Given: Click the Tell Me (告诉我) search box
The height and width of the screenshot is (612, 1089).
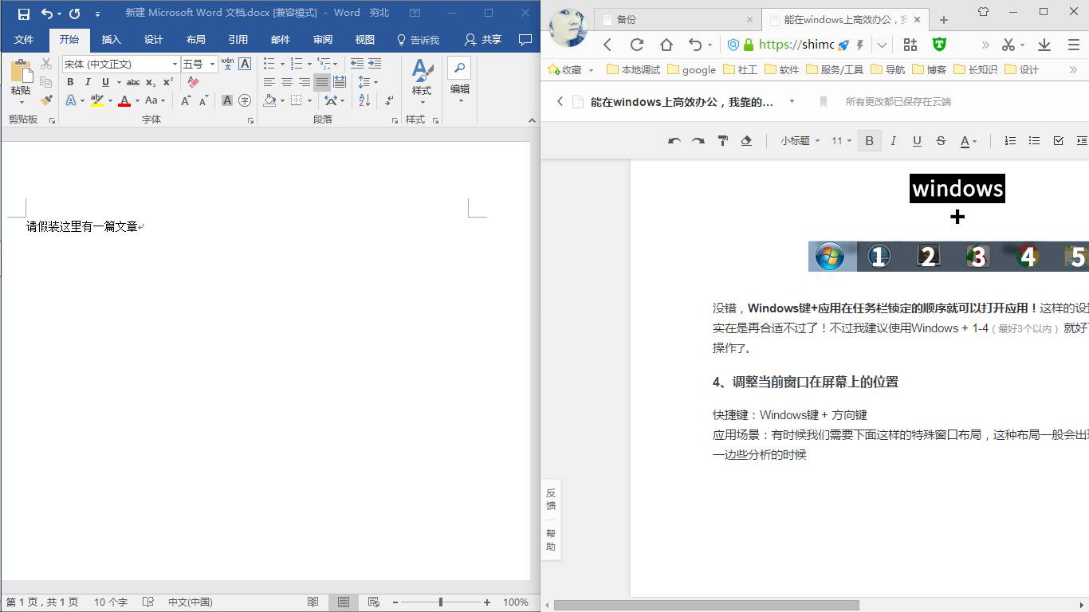Looking at the screenshot, I should click(418, 40).
